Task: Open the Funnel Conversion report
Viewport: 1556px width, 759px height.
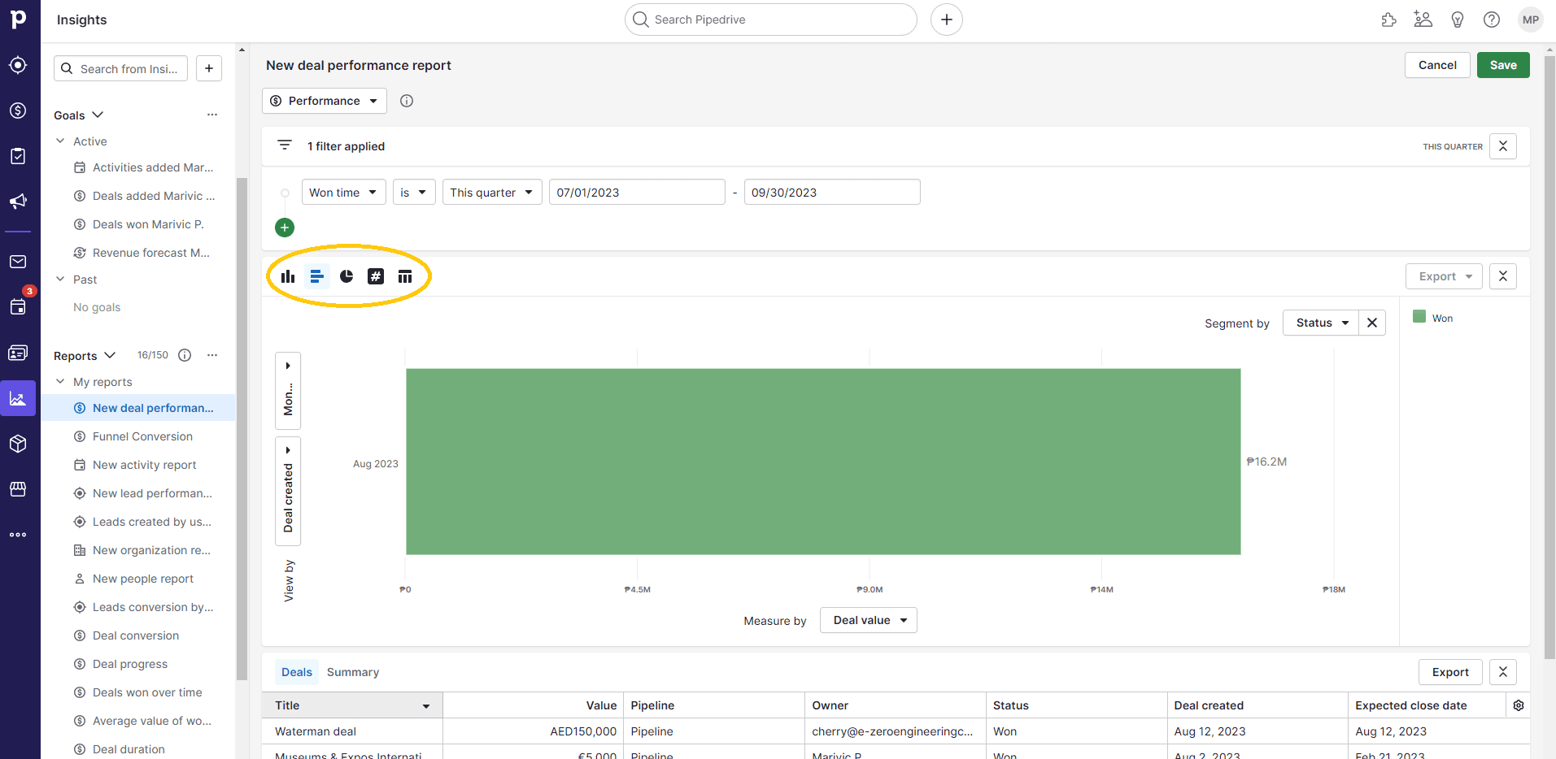Action: (x=142, y=436)
